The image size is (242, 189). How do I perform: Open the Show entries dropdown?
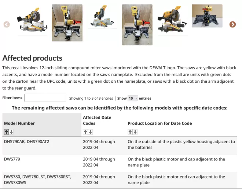pyautogui.click(x=133, y=98)
